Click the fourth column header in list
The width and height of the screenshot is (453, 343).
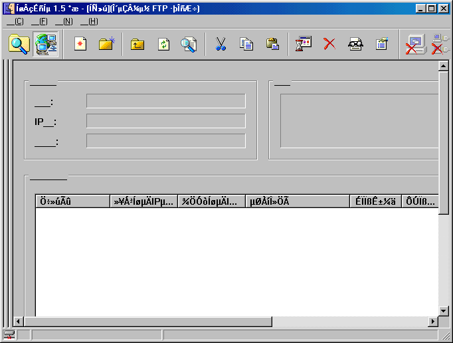pos(297,201)
